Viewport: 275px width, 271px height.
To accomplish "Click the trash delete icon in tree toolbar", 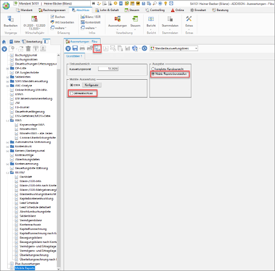I will [28, 49].
